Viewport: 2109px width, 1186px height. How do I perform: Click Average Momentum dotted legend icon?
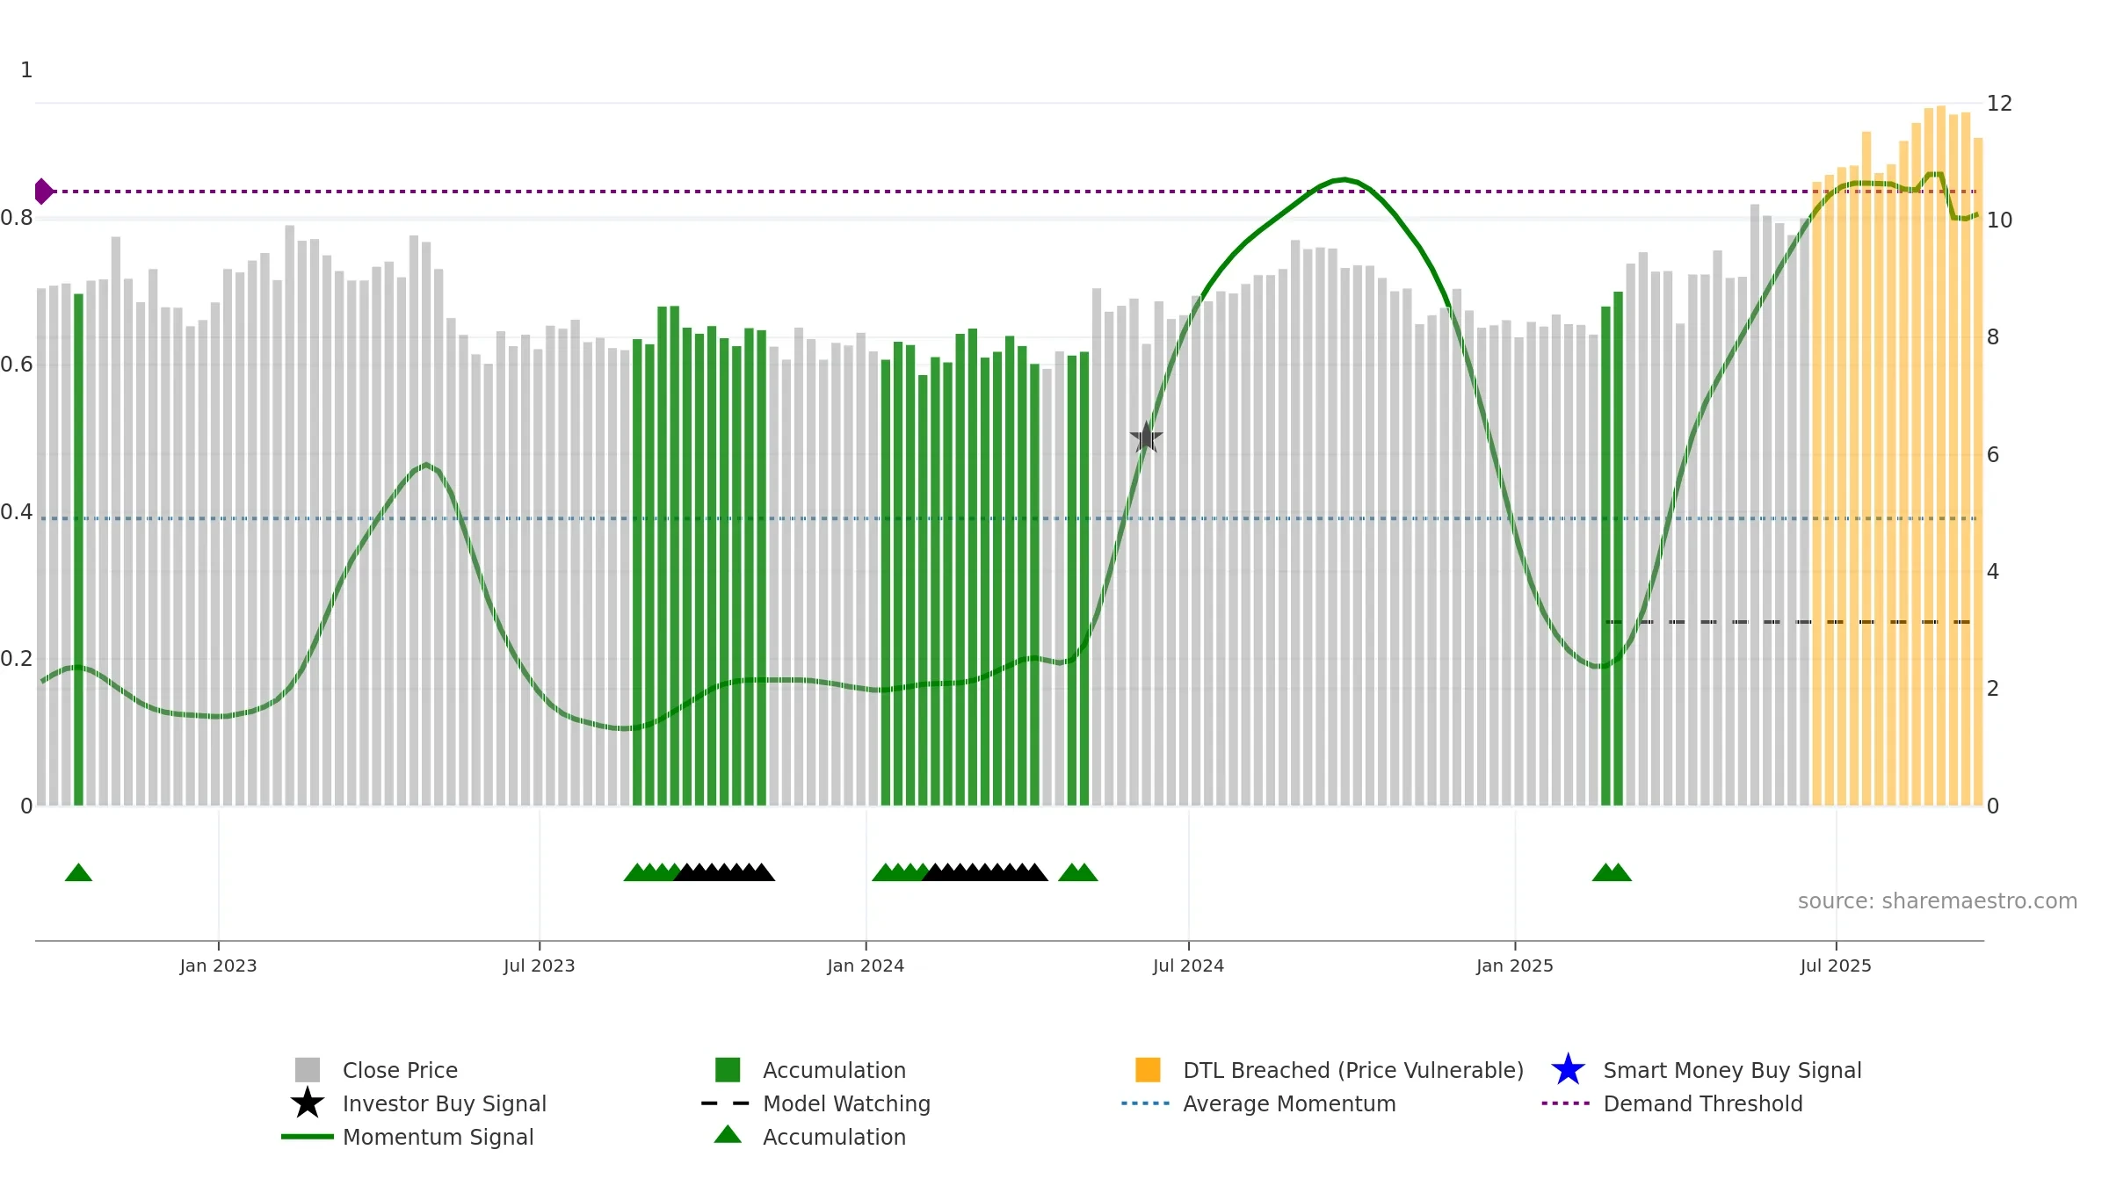[1146, 1103]
